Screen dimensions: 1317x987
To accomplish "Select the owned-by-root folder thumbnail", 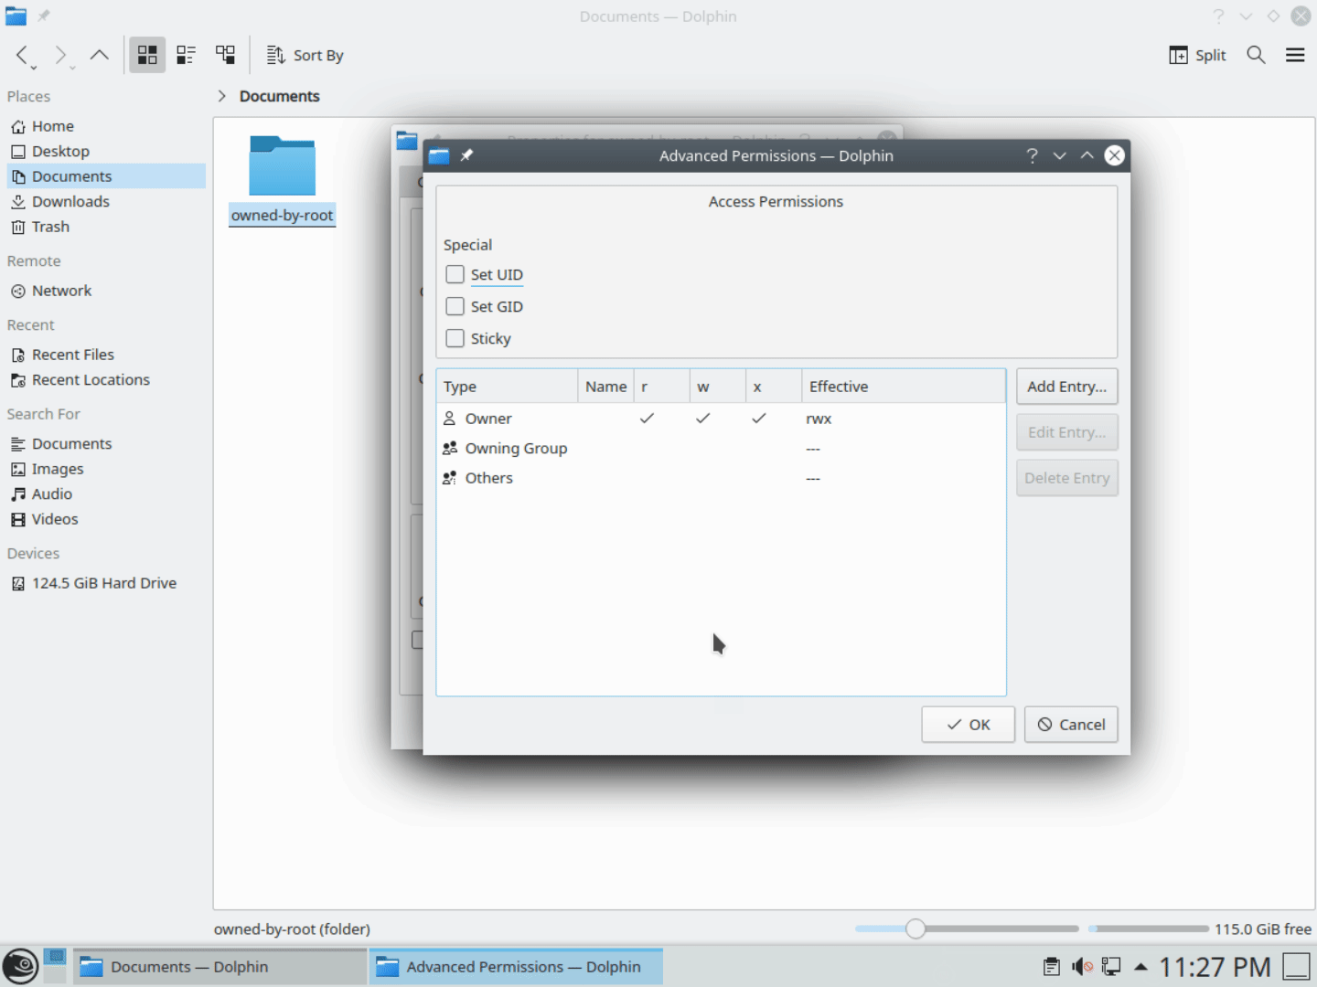I will (x=283, y=165).
